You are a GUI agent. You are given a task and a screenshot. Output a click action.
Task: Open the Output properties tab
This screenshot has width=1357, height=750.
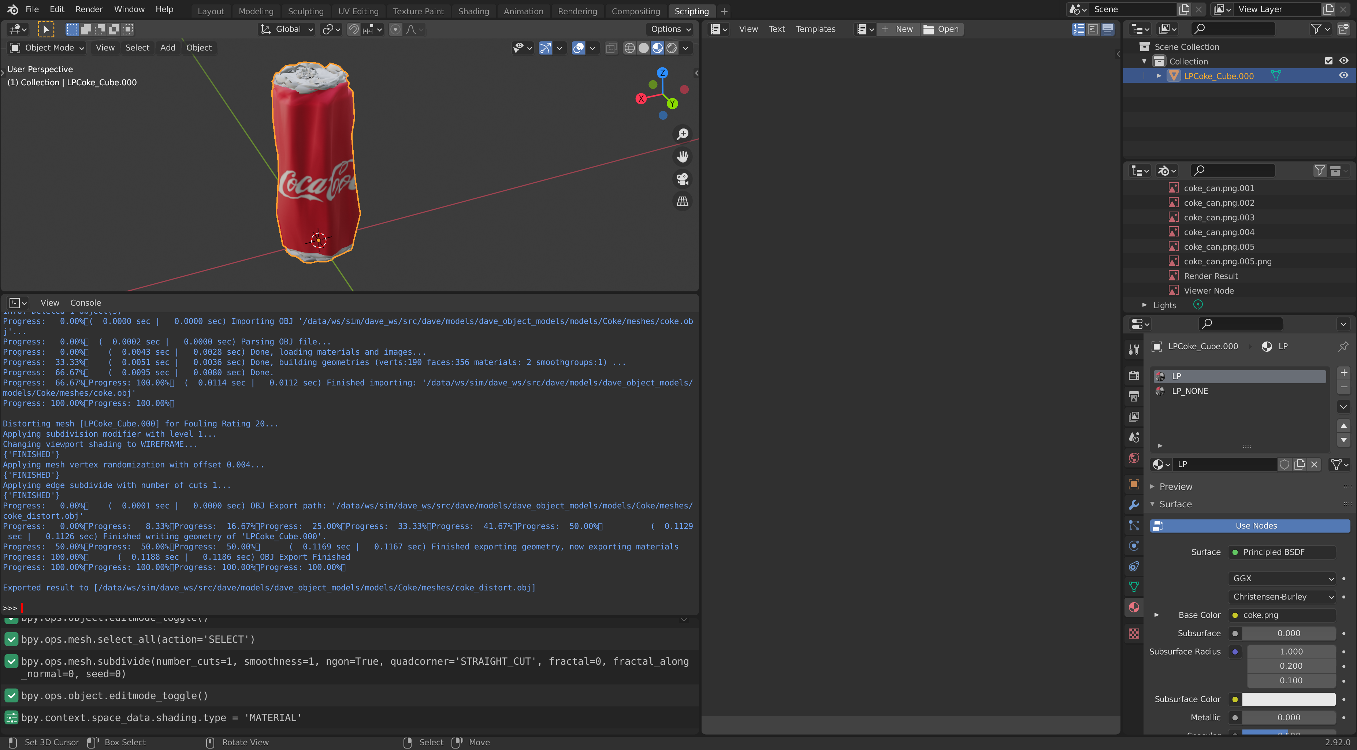click(1134, 396)
